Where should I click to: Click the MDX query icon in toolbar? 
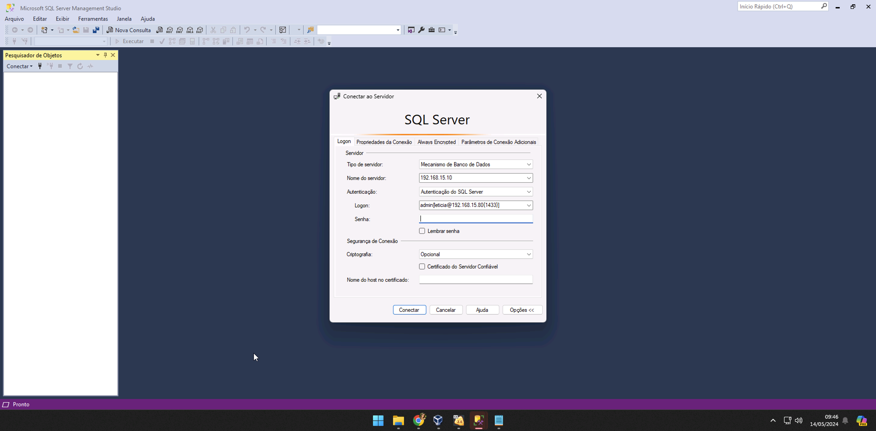click(x=170, y=30)
